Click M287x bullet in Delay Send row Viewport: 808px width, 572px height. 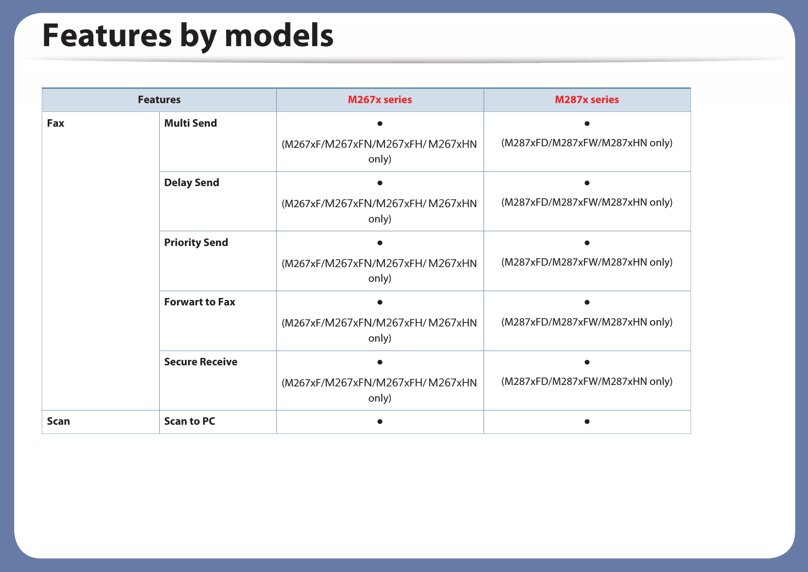point(587,183)
